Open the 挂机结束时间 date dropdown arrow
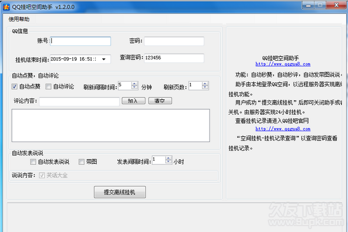 coord(104,59)
